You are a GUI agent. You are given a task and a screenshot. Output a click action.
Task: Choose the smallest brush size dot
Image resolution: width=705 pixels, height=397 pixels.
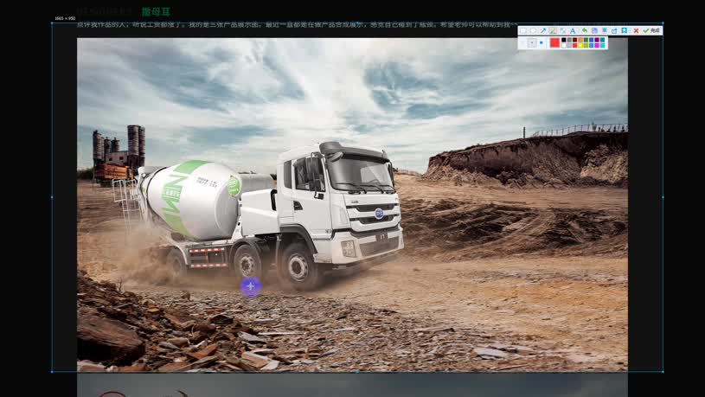pos(522,42)
